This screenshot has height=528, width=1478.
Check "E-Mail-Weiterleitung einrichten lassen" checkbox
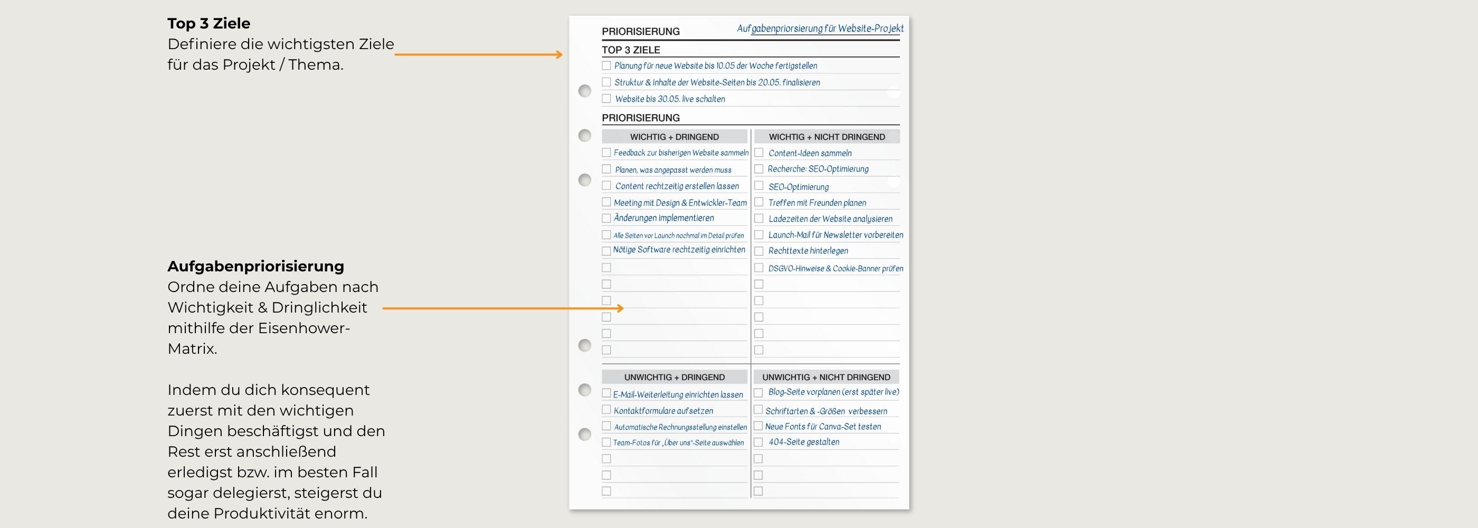[606, 393]
